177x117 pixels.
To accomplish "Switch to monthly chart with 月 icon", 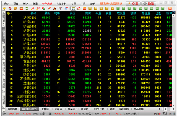I will click(101, 8).
